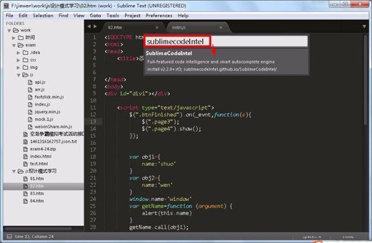Go to previous tab with left arrow
Viewport: 372px width, 243px height.
coord(89,27)
